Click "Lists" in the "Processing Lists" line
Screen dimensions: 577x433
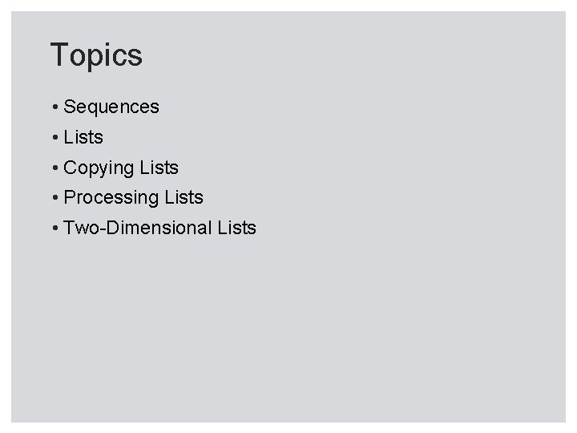tap(184, 197)
